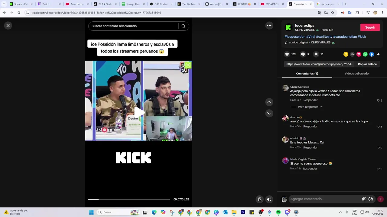The height and width of the screenshot is (217, 387).
Task: Switch to Videos del creador tab
Action: click(357, 74)
